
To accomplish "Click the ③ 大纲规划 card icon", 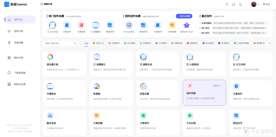I will [x=190, y=57].
